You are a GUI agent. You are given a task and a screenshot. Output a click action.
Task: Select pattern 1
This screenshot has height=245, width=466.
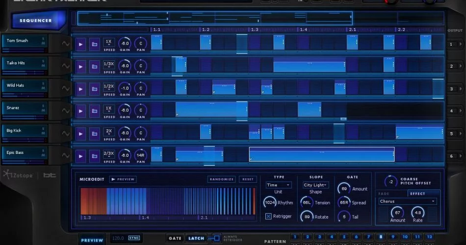(295, 237)
